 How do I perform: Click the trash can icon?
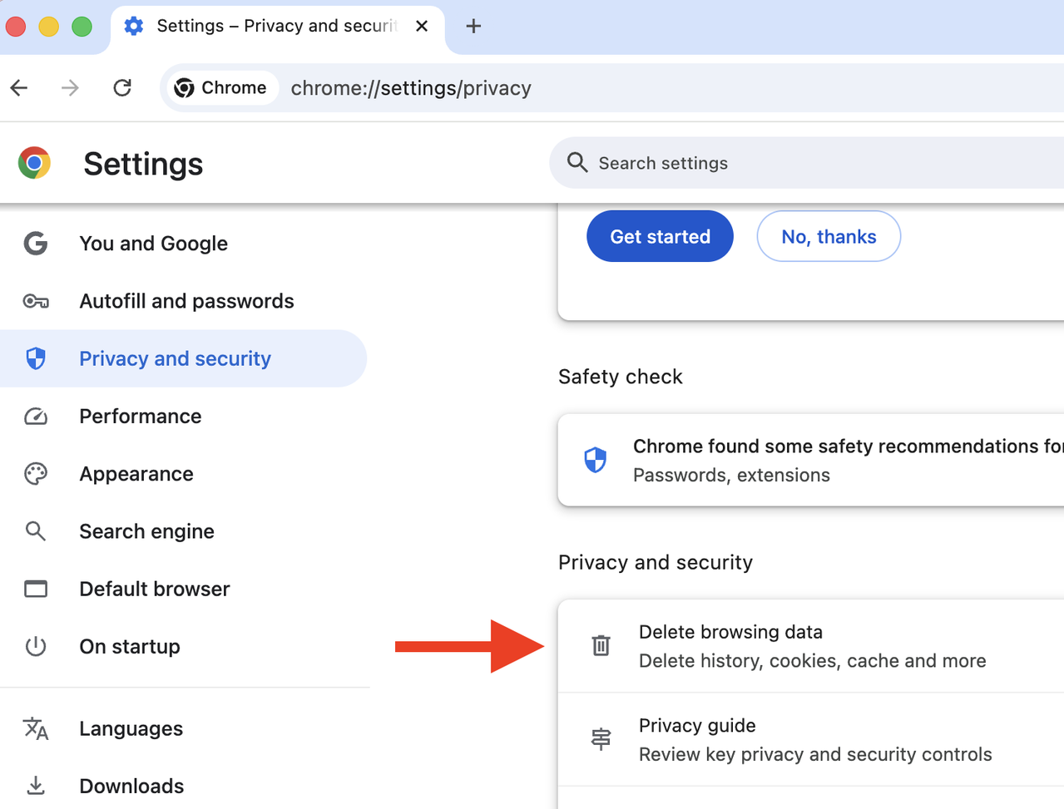(601, 645)
